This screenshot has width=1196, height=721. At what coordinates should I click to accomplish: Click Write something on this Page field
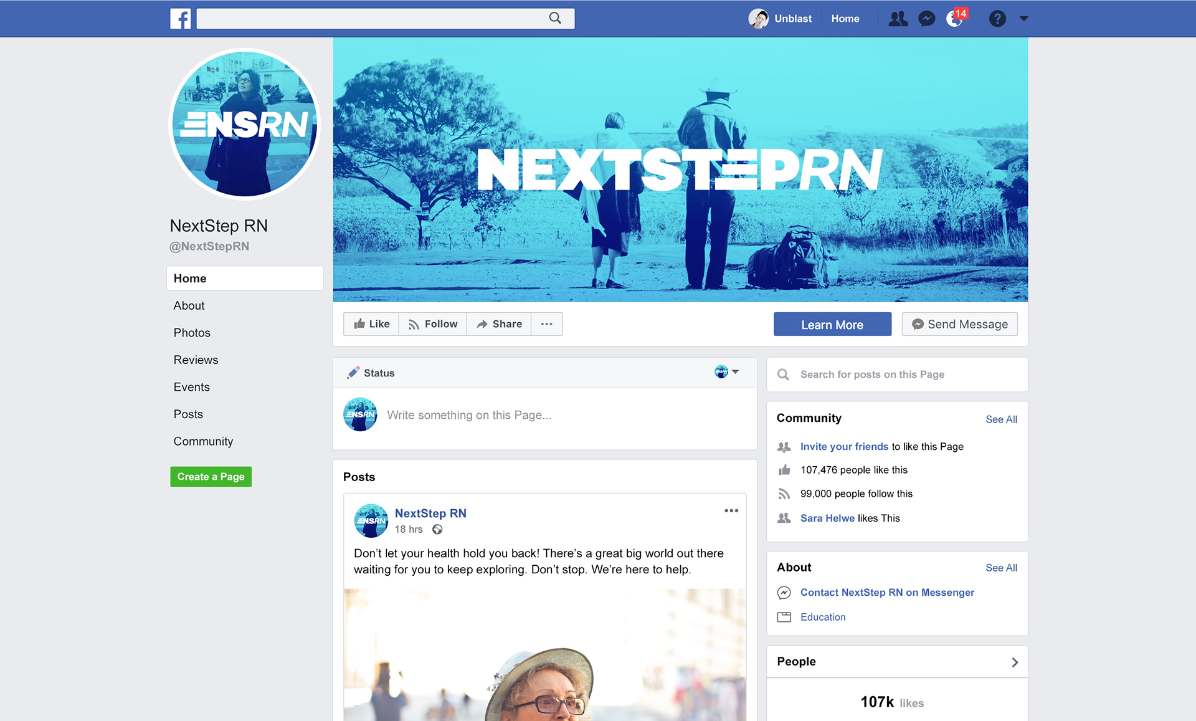click(x=469, y=415)
